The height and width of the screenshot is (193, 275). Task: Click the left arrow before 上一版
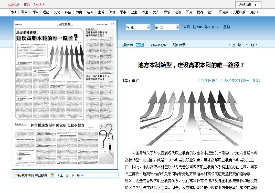click(x=58, y=175)
